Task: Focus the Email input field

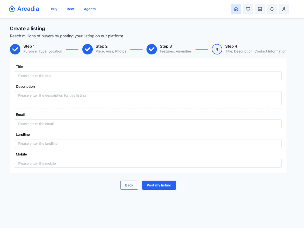Action: click(148, 124)
